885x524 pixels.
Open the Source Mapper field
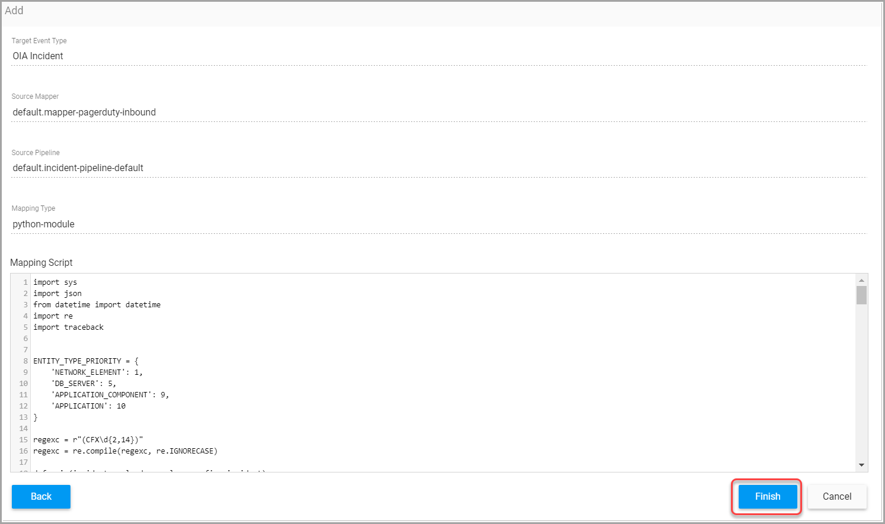pos(439,112)
